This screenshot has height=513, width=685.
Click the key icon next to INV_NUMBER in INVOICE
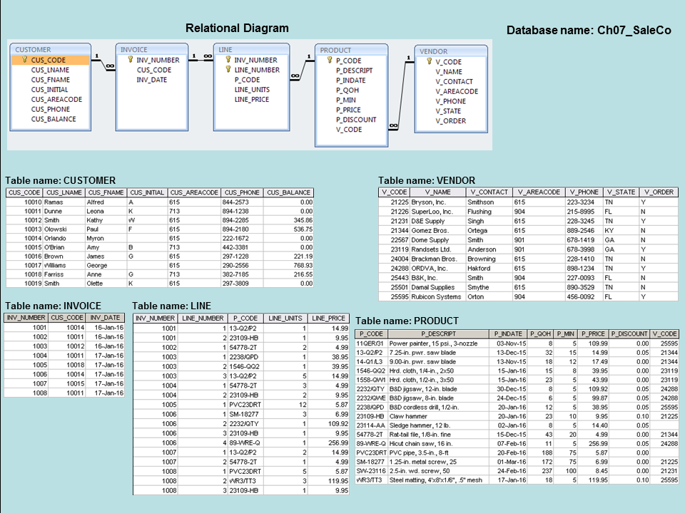tap(130, 60)
